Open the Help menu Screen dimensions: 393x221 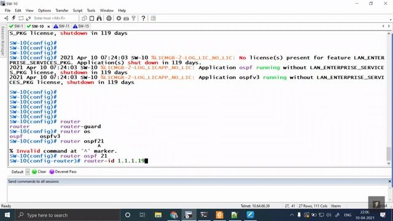(x=122, y=10)
